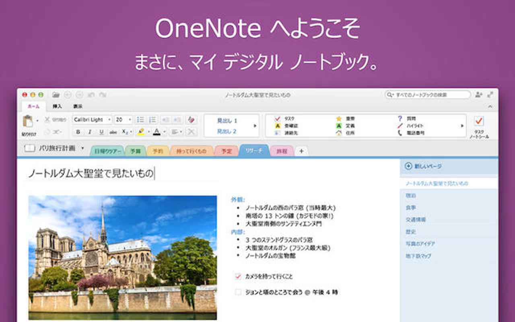Screen dimensions: 515x322
Task: Create a page with 新しいページ
Action: [x=423, y=166]
